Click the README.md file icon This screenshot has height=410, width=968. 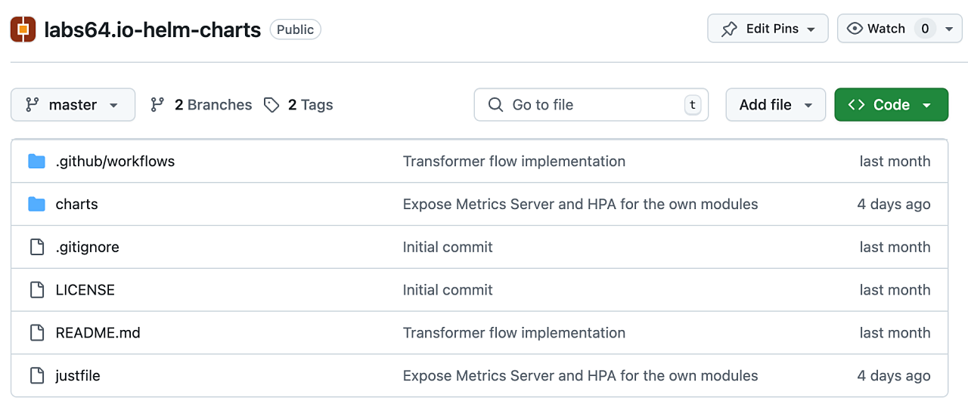coord(36,333)
